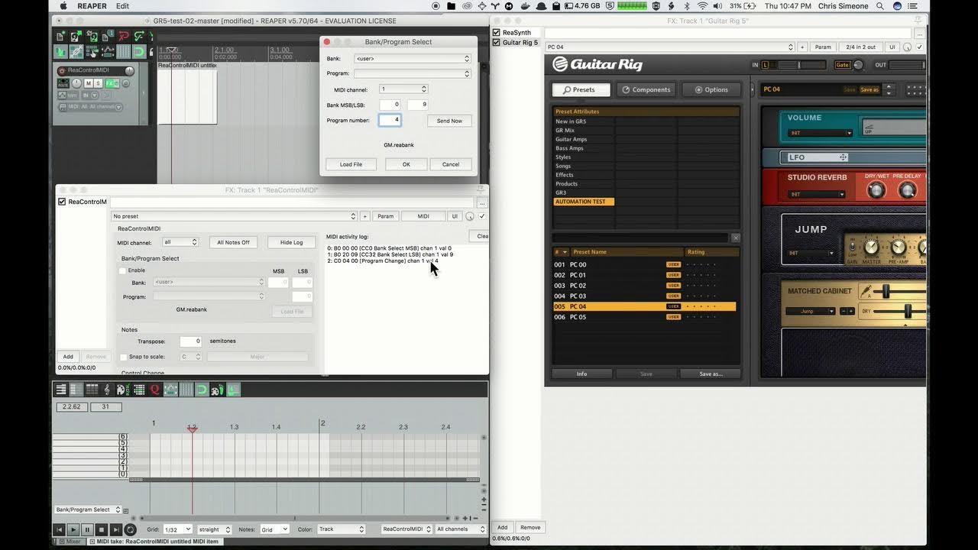The image size is (978, 550).
Task: Click Cancel in Bank/Program Select dialog
Action: [451, 164]
